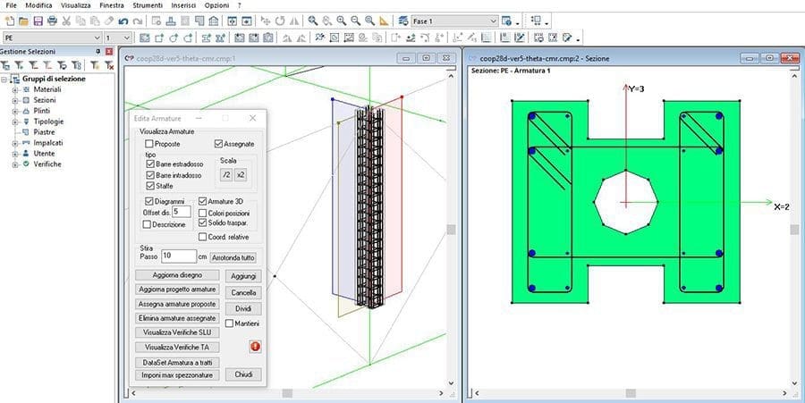Enable the Proposte checkbox
Image resolution: width=805 pixels, height=403 pixels.
[148, 144]
